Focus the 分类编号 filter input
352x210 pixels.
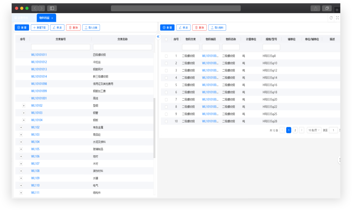coord(61,47)
